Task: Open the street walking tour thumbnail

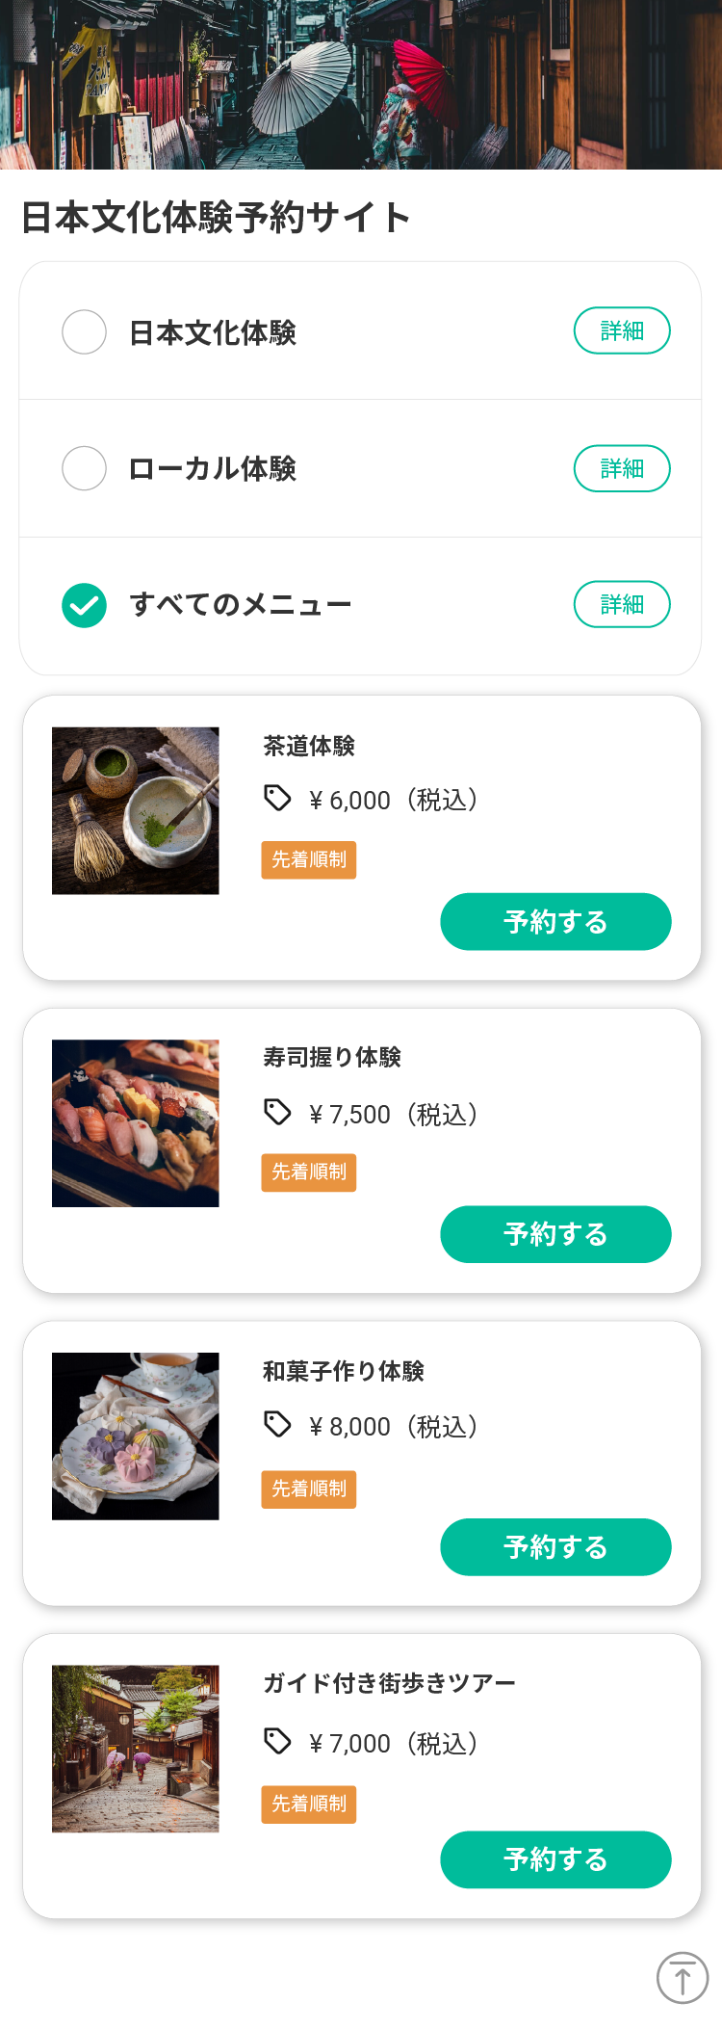Action: tap(136, 1749)
